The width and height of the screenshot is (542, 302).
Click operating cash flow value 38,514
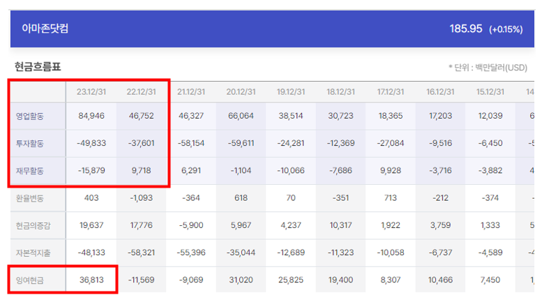coord(291,116)
